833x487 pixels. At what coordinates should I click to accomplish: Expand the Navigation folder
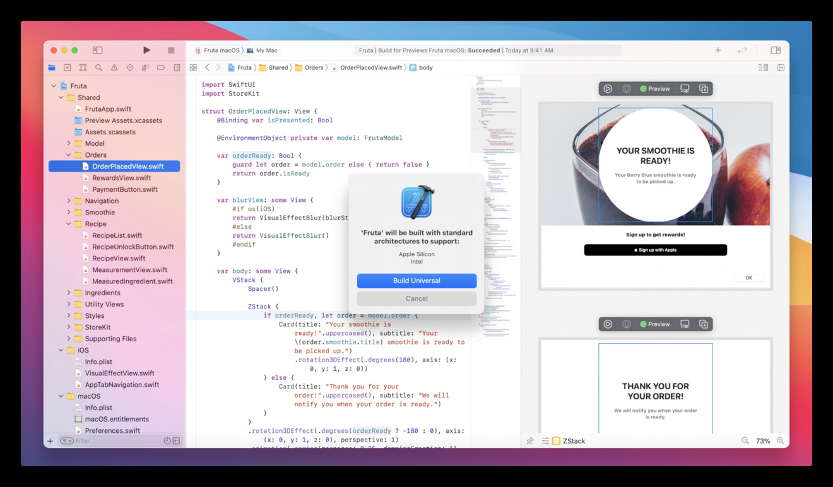click(x=69, y=201)
